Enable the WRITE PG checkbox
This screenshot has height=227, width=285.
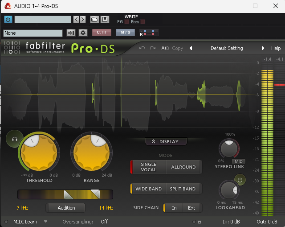(x=126, y=22)
